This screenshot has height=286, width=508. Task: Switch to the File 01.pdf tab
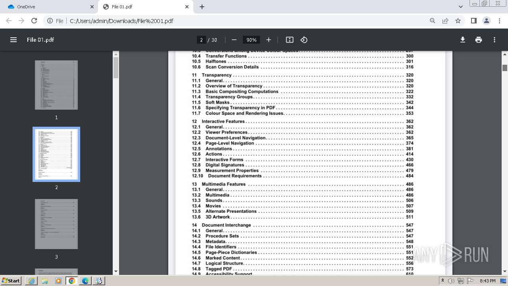point(146,7)
